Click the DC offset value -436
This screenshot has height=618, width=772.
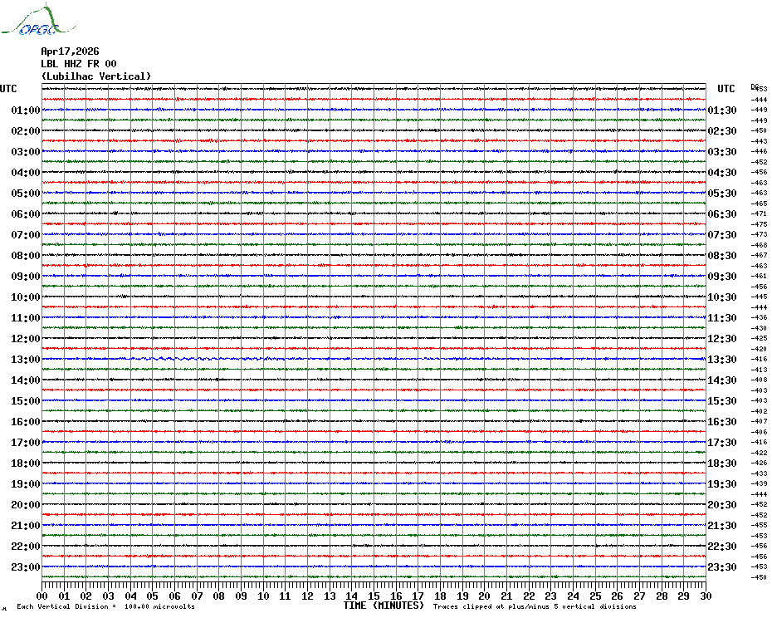click(x=759, y=318)
